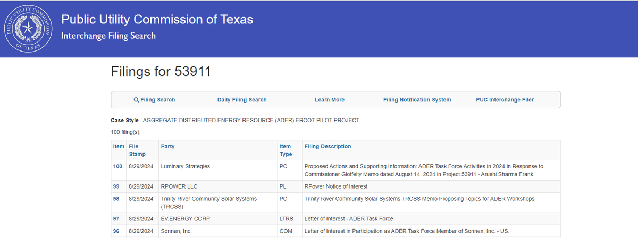Viewport: 638px width, 238px height.
Task: Select the Filing Description column header
Action: click(x=328, y=146)
